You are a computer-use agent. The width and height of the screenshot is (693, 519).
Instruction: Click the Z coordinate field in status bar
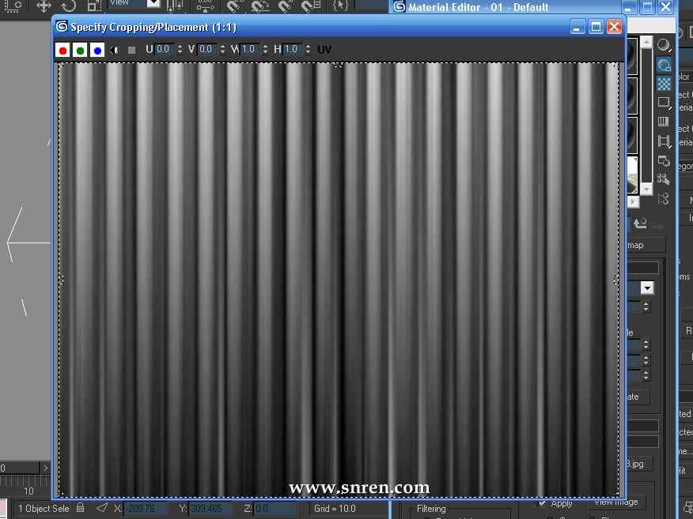tap(275, 509)
